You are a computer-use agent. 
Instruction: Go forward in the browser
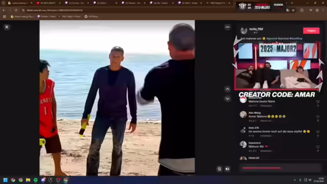coord(10,10)
